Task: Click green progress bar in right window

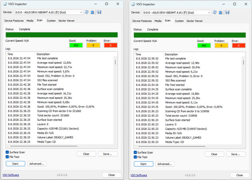Action: 190,35
